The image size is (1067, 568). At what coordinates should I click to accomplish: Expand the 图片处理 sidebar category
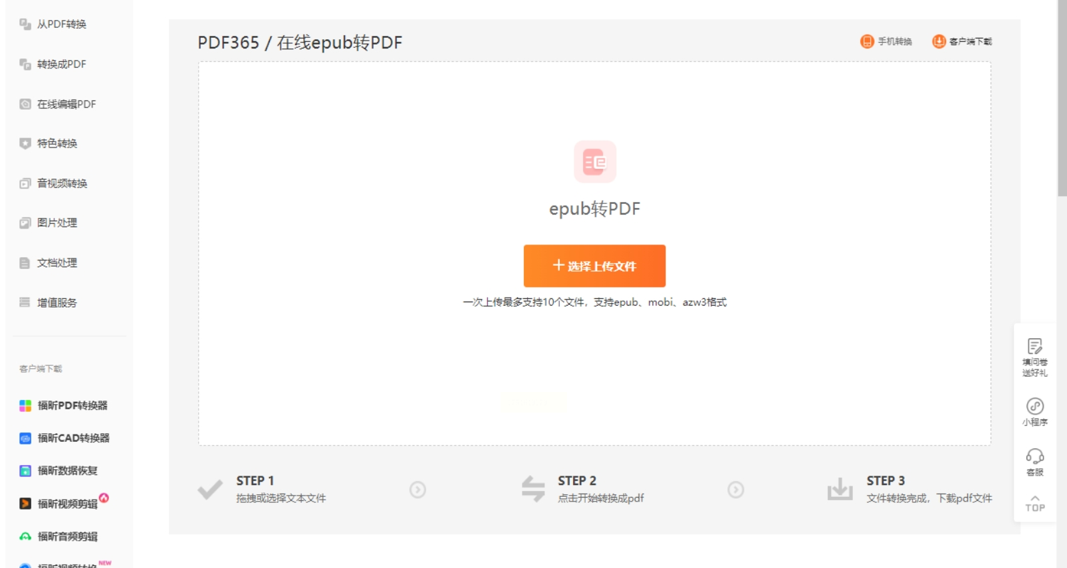pos(49,223)
